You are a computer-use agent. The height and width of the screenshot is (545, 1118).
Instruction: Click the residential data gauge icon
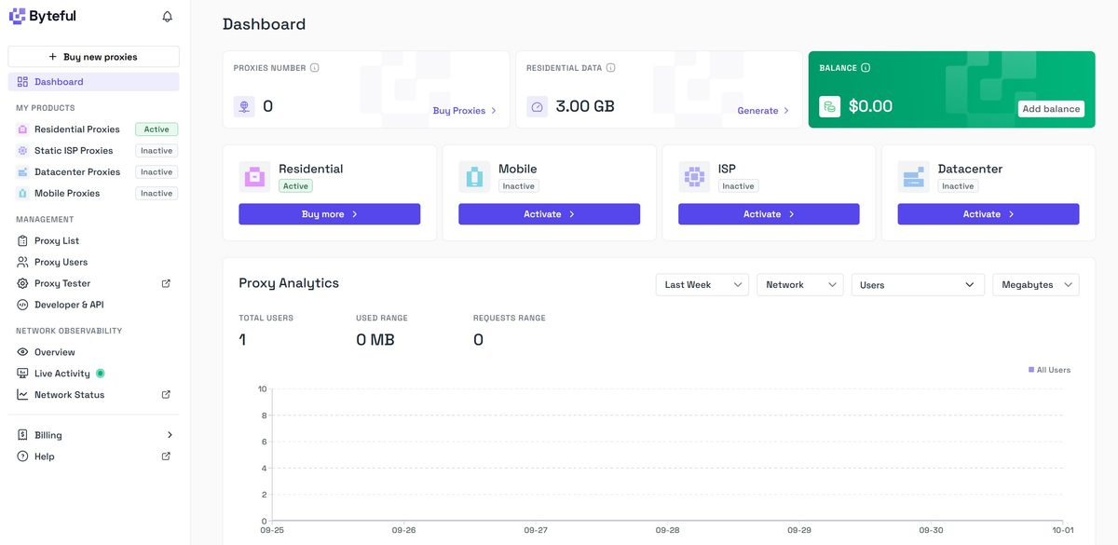tap(537, 106)
